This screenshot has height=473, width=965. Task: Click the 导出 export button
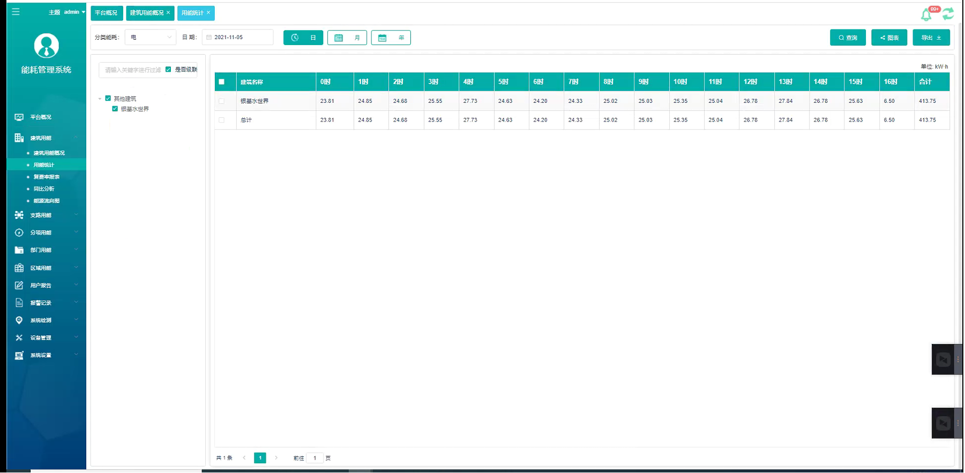(931, 37)
